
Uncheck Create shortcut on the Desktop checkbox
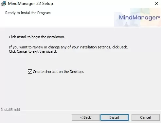30,72
